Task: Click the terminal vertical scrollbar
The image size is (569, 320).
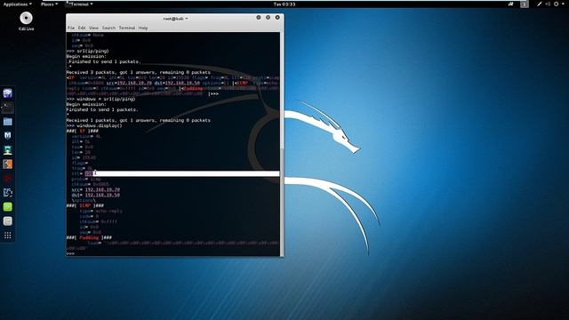Action: point(282,144)
